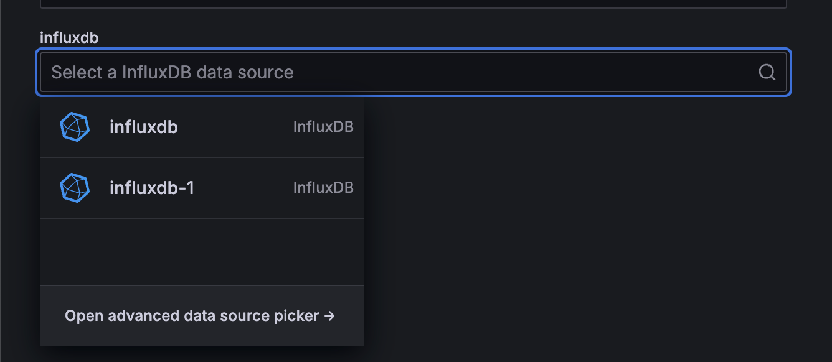
Task: Click the influxdb-1 name text in the list
Action: [152, 188]
